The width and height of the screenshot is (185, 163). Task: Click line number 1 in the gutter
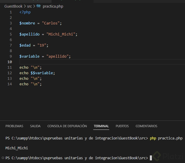click(11, 12)
